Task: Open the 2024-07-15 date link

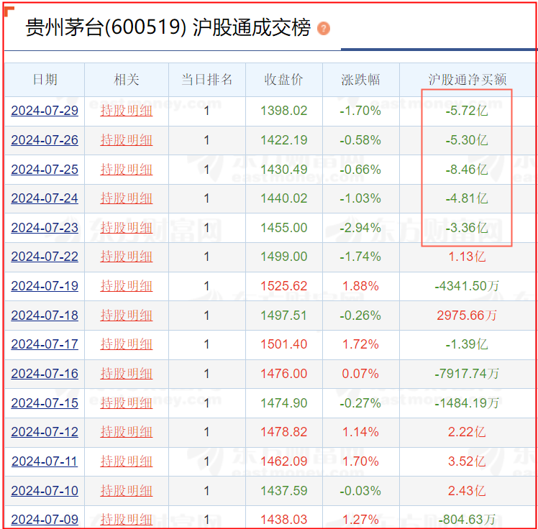Action: tap(45, 402)
